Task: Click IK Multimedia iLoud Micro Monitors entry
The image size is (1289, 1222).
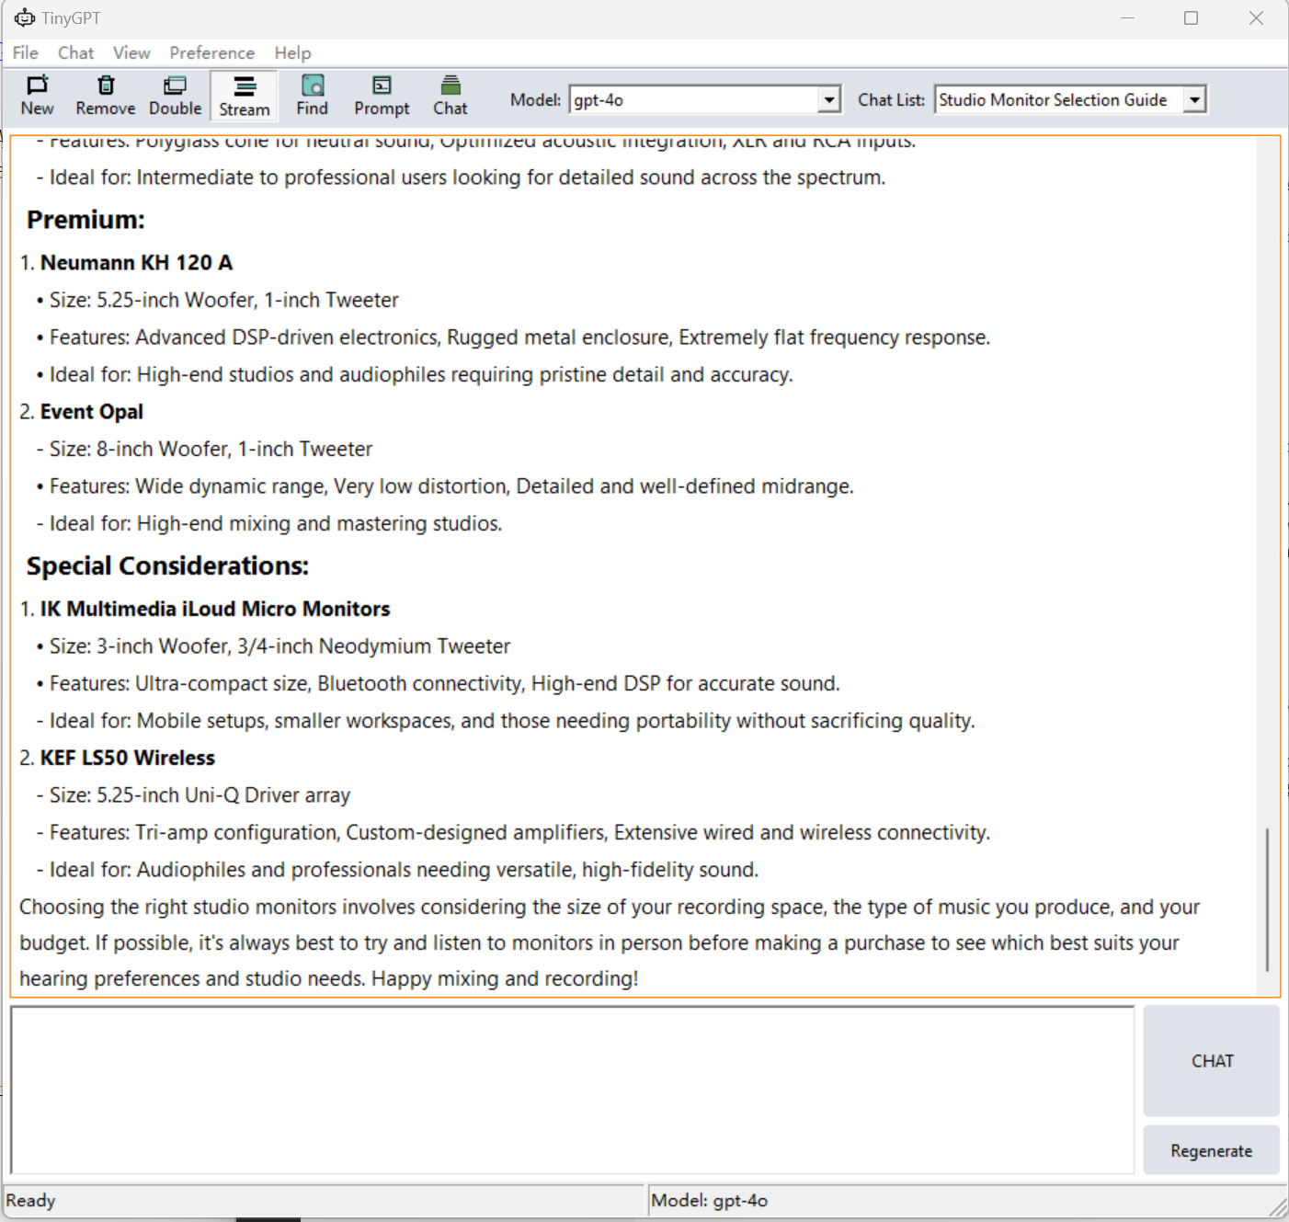Action: pos(215,609)
